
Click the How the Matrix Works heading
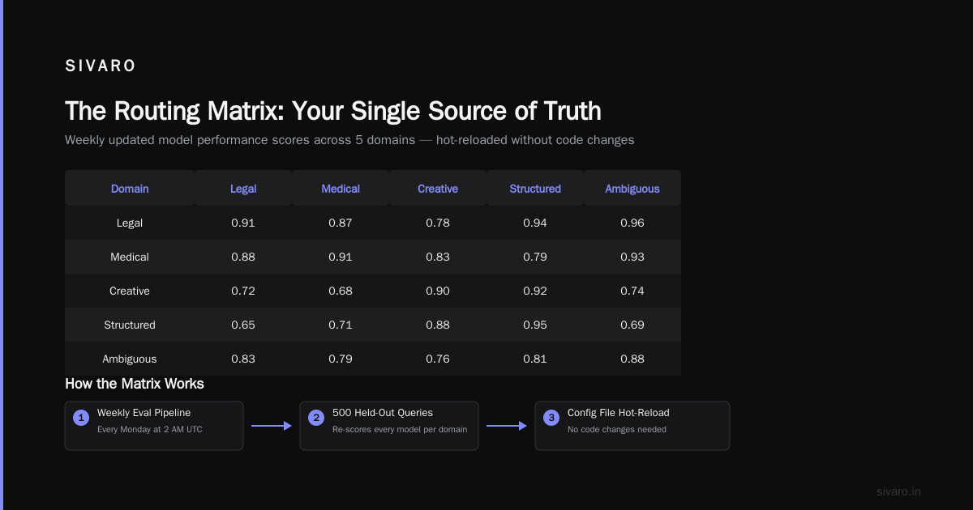[135, 384]
